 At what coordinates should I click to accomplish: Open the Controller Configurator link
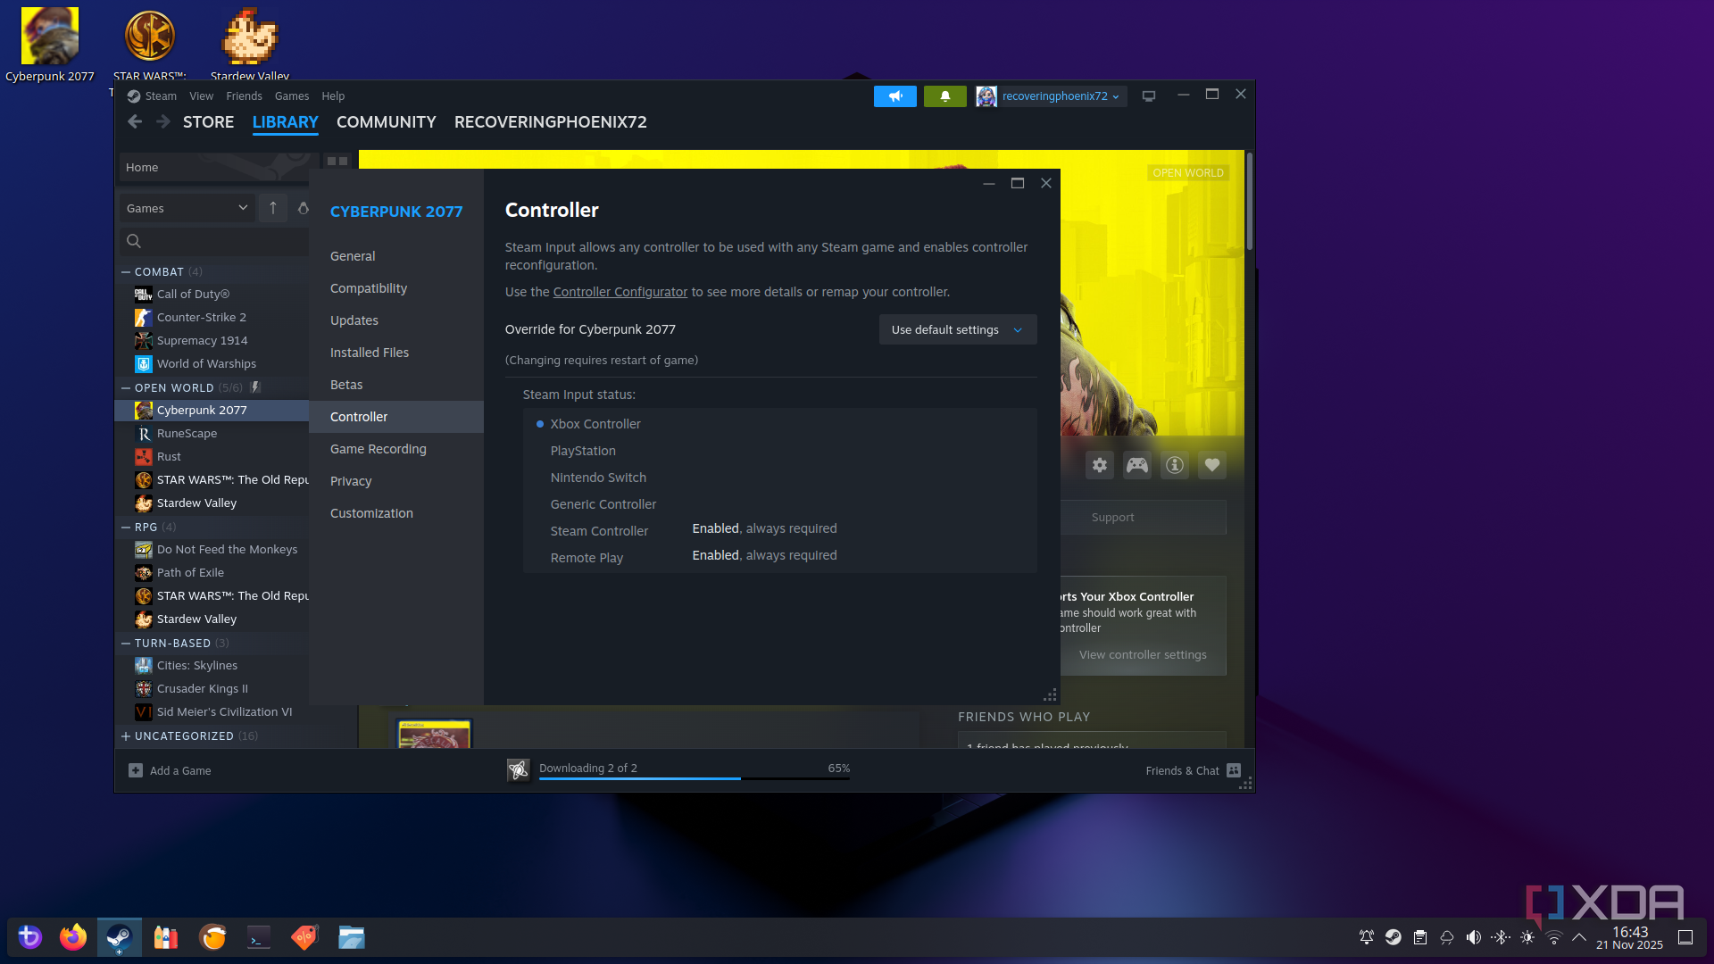[620, 292]
